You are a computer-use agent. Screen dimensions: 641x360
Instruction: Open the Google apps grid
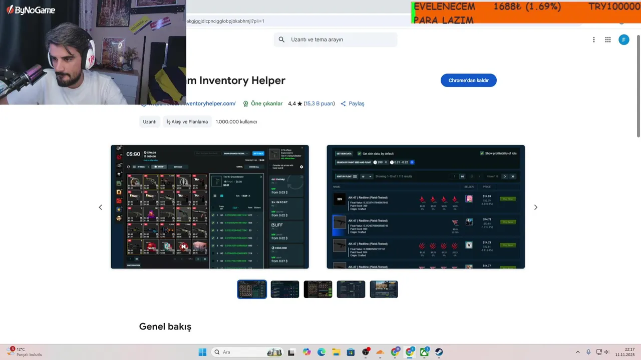point(608,39)
